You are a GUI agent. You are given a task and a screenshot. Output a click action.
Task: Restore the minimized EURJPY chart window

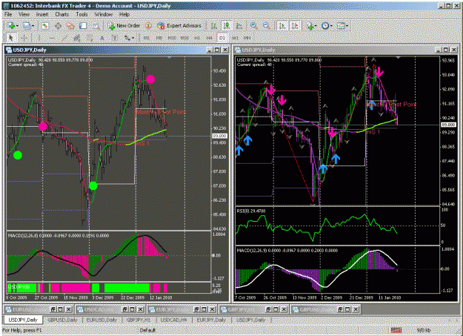(196, 309)
